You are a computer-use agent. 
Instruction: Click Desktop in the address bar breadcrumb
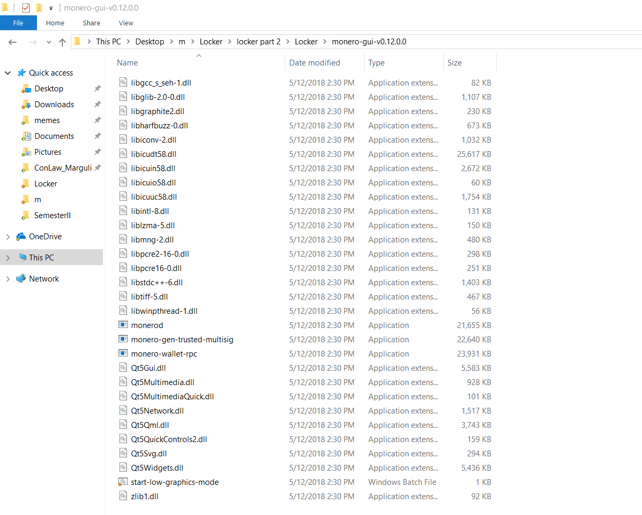click(x=150, y=41)
